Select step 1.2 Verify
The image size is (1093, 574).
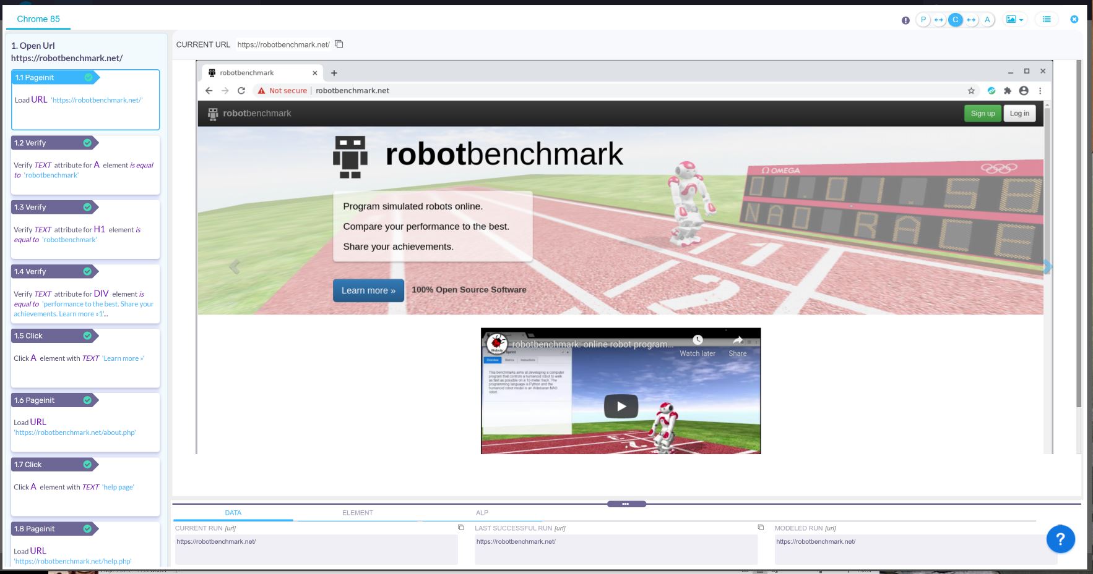[85, 165]
